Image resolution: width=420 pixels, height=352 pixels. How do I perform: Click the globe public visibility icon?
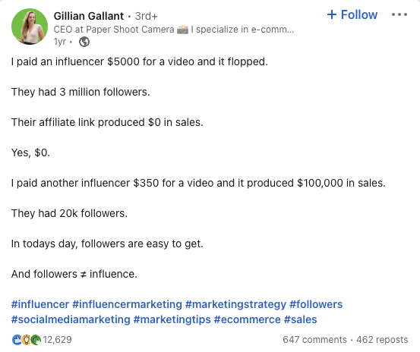(x=84, y=42)
